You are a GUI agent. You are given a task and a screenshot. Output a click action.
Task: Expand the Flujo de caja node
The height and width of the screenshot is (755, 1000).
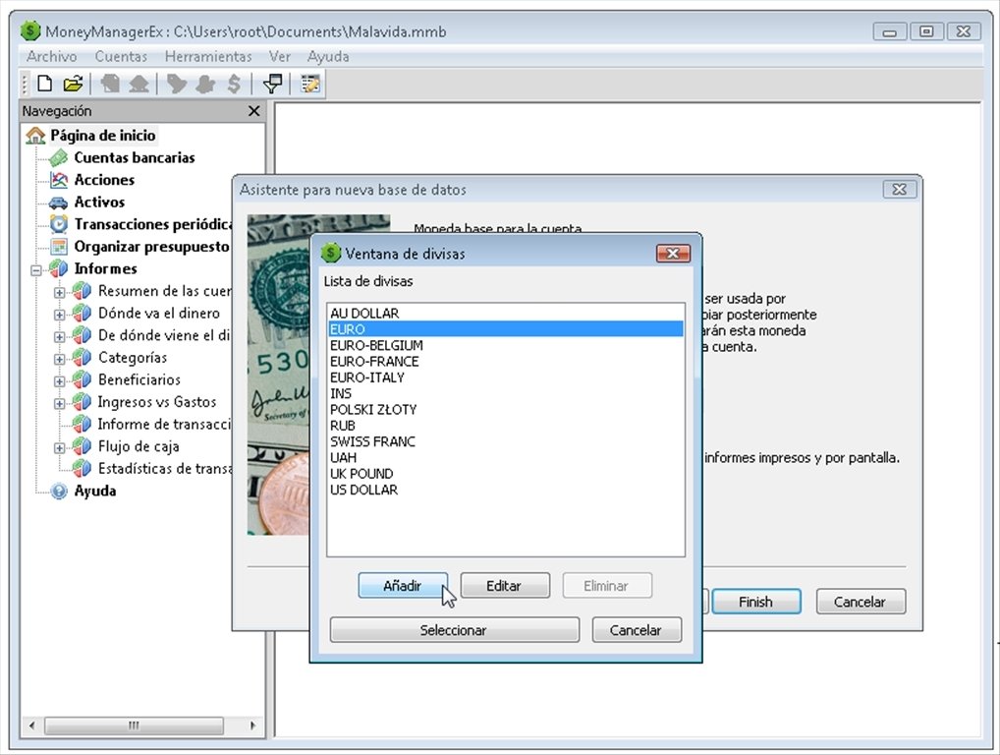59,448
